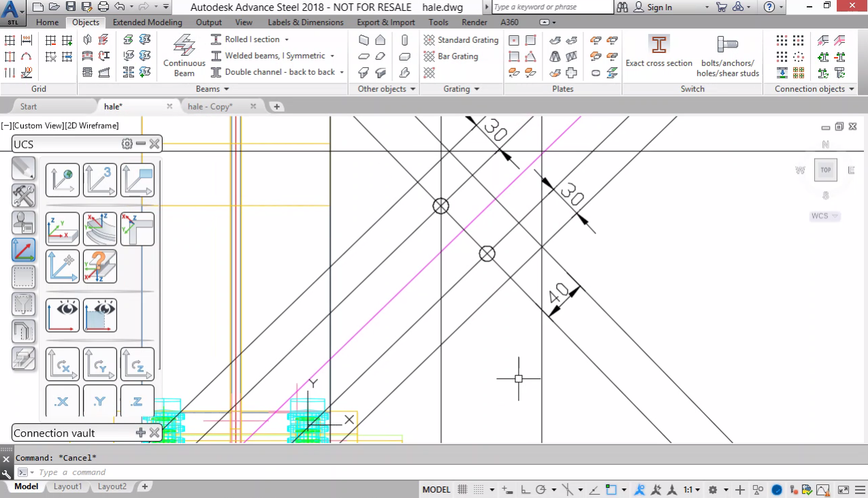Open the WCS dropdown under ViewCube
Screen dimensions: 868x498
pyautogui.click(x=824, y=216)
